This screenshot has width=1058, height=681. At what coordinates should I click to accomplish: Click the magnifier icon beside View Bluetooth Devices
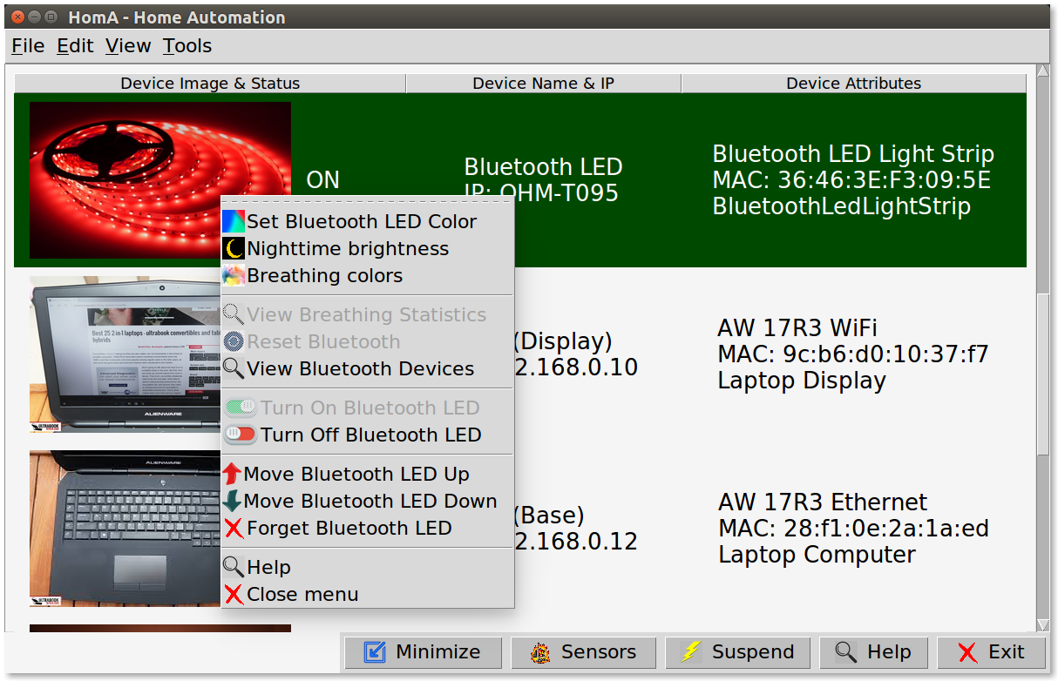coord(234,368)
